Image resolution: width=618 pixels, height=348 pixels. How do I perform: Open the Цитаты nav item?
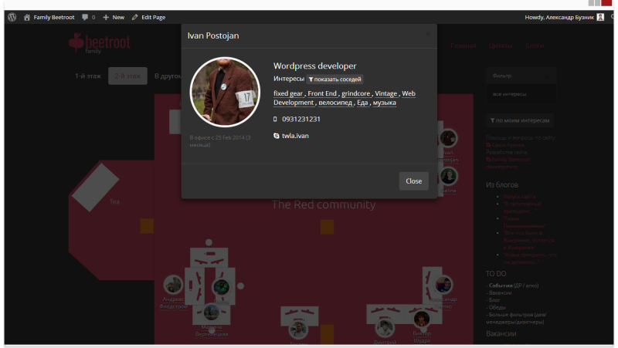pos(501,46)
